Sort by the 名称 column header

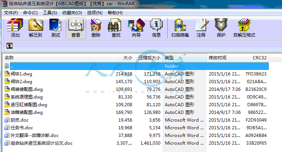[x=57, y=58]
